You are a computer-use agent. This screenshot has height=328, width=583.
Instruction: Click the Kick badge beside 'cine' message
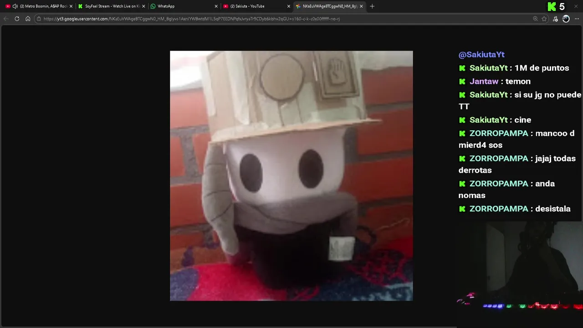(x=462, y=120)
